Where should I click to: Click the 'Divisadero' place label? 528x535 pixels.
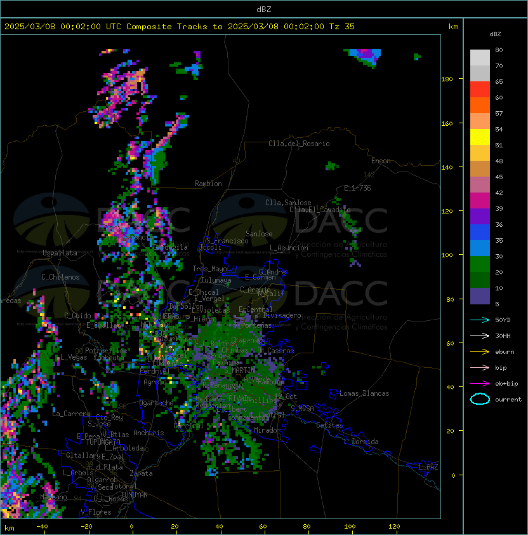tap(282, 315)
